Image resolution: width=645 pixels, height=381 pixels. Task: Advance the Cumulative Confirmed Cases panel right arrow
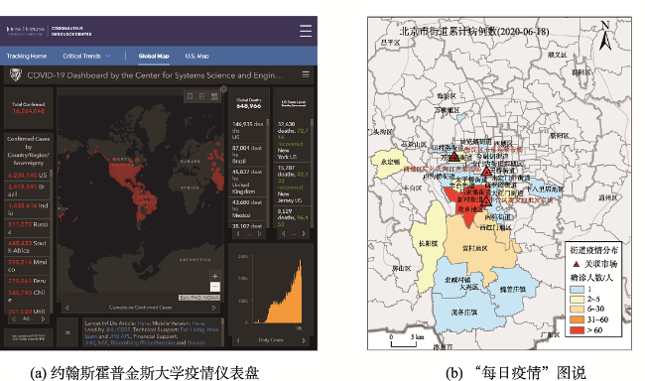pyautogui.click(x=214, y=308)
